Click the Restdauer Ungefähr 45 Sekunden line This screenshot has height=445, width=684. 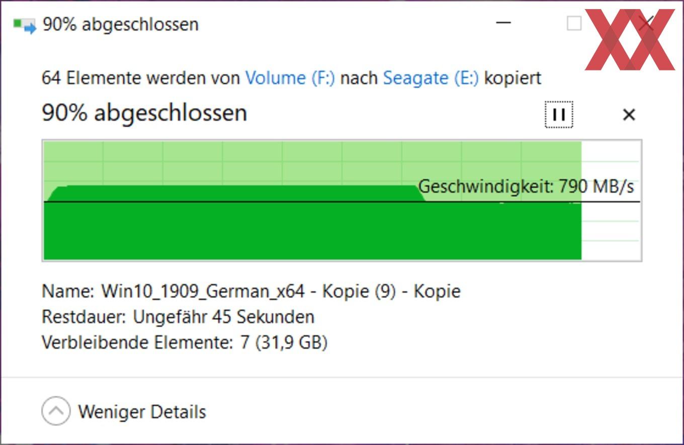178,317
